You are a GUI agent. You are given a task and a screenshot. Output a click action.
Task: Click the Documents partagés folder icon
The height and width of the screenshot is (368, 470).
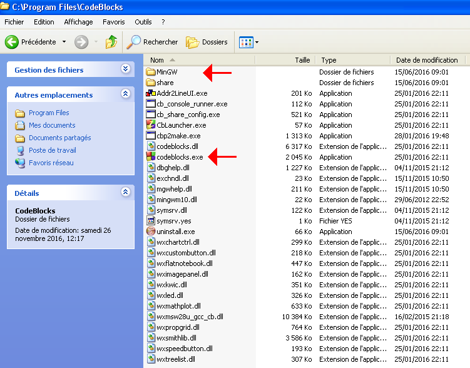click(20, 138)
